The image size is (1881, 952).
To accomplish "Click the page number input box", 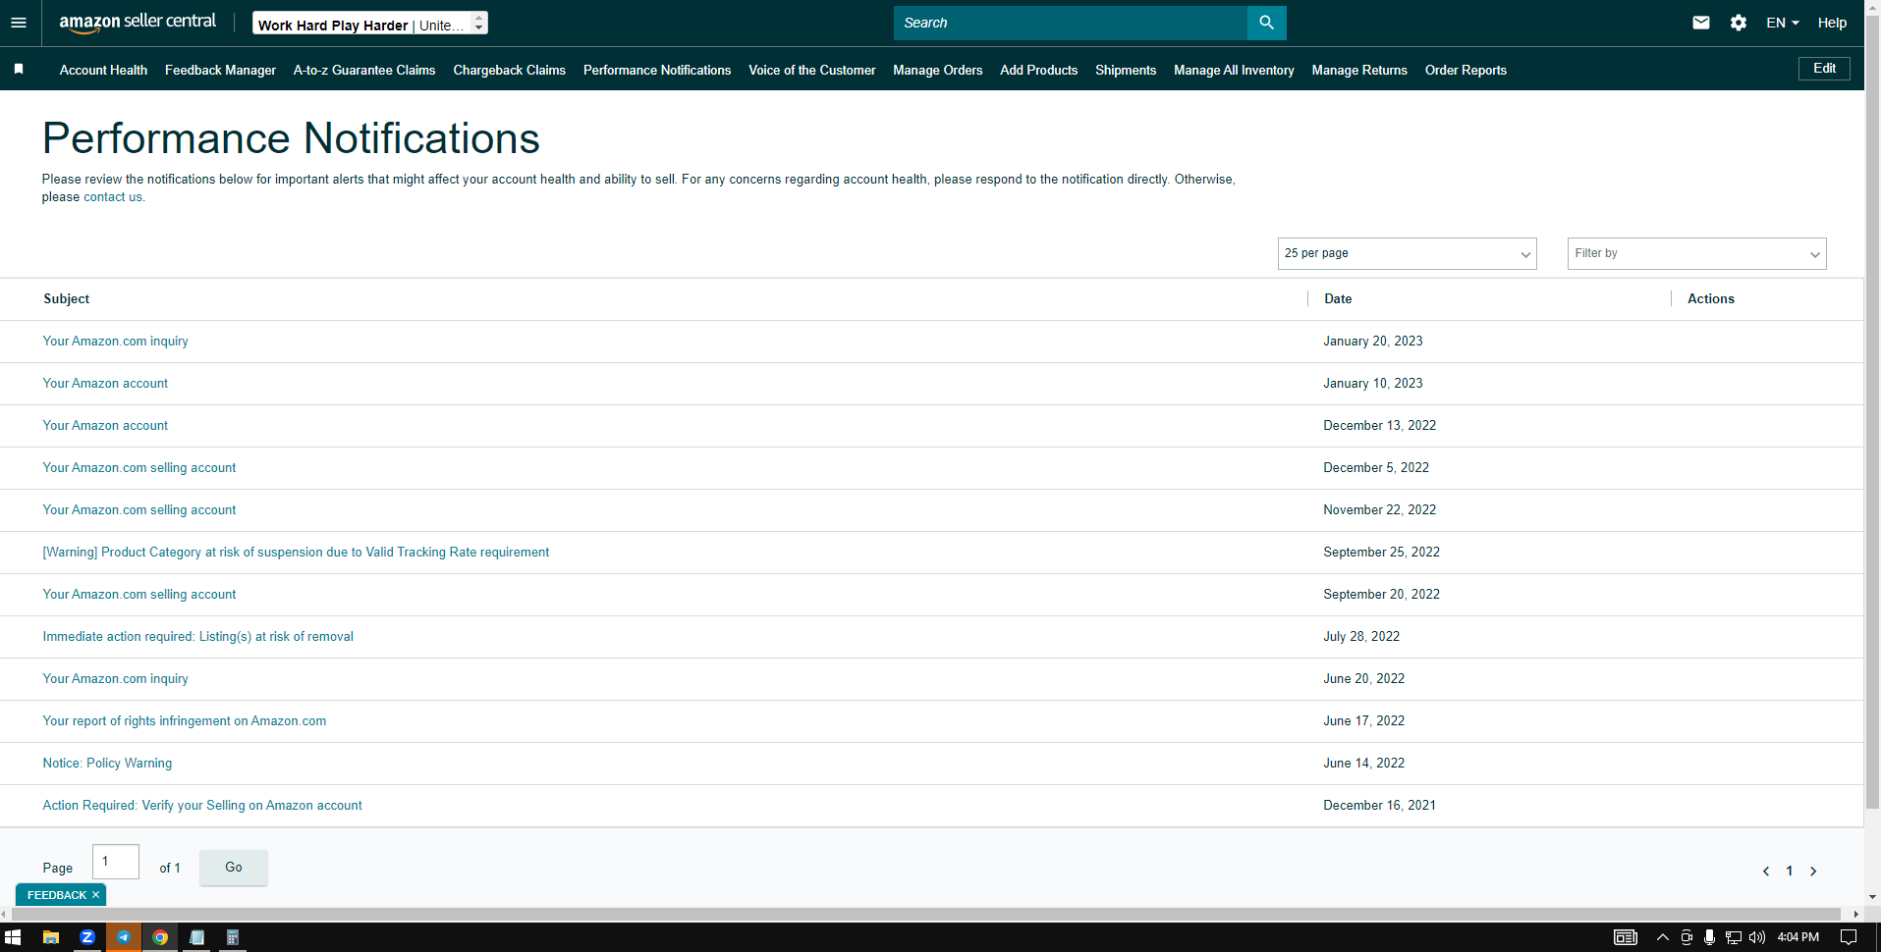I will click(x=116, y=862).
